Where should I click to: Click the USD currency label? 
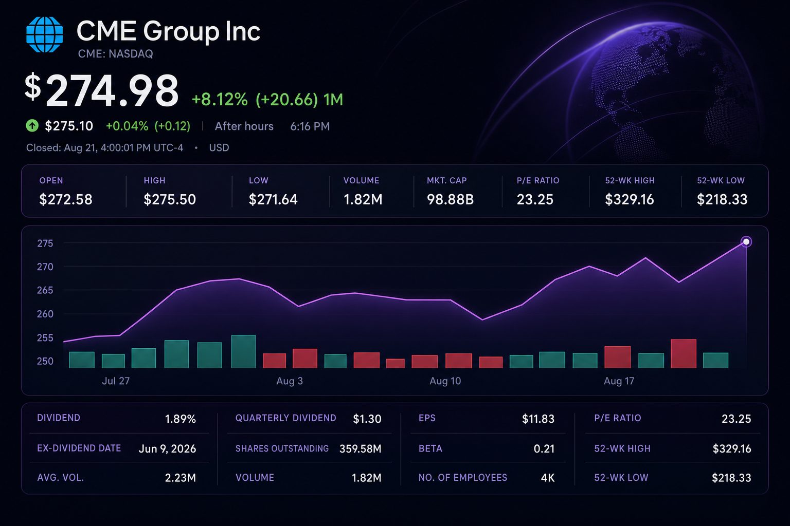[219, 148]
